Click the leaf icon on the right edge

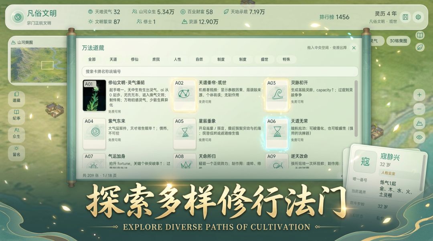click(x=420, y=47)
